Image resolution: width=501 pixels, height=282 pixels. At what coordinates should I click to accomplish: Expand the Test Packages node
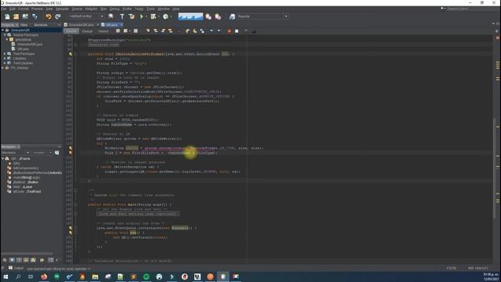5,54
